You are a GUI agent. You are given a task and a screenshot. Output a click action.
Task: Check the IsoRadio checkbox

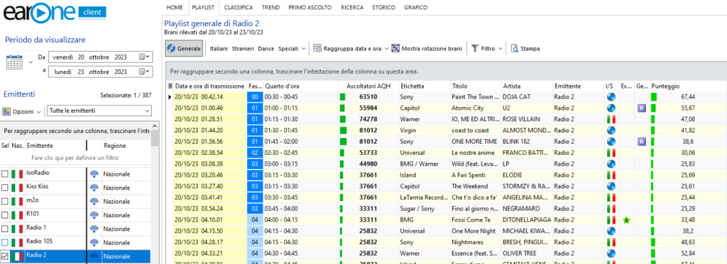[5, 174]
